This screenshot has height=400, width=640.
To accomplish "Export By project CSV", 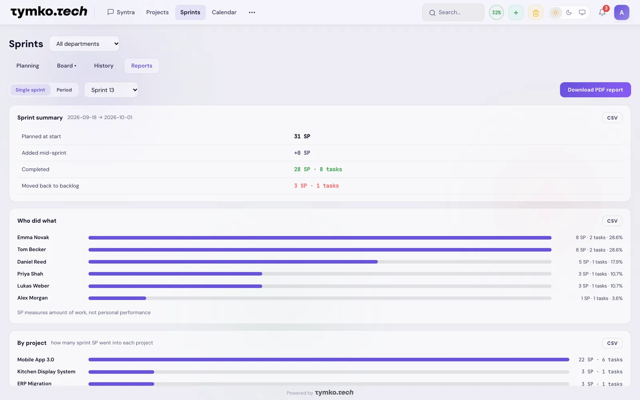I will tap(612, 343).
